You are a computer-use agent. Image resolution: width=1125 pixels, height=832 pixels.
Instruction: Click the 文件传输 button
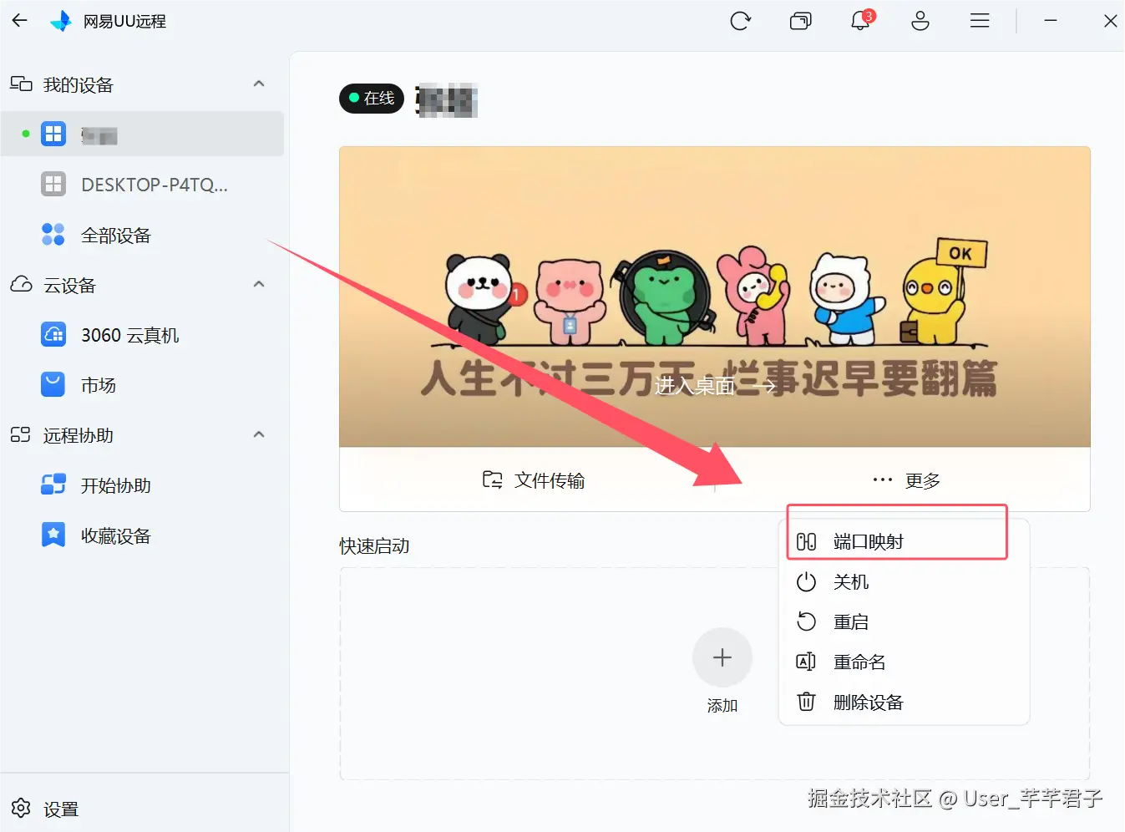[x=534, y=480]
